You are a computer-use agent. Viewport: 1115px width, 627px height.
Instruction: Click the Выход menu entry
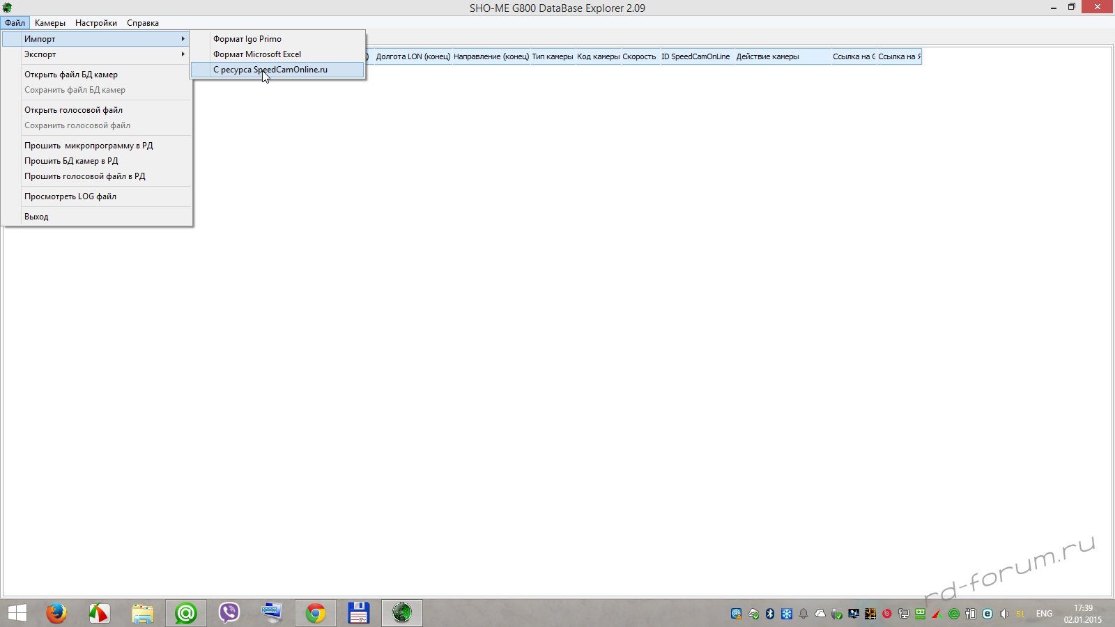click(96, 217)
